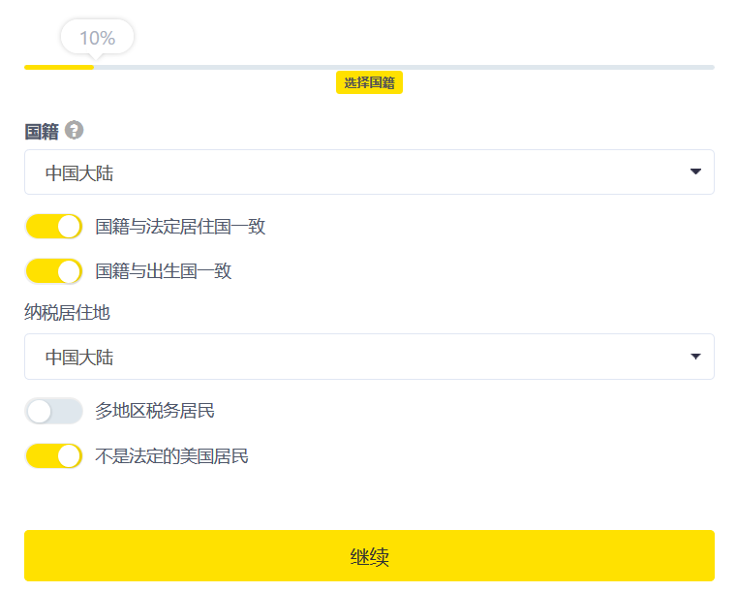Disable the 国籍与出生国一致 switch
The width and height of the screenshot is (737, 592).
point(53,271)
